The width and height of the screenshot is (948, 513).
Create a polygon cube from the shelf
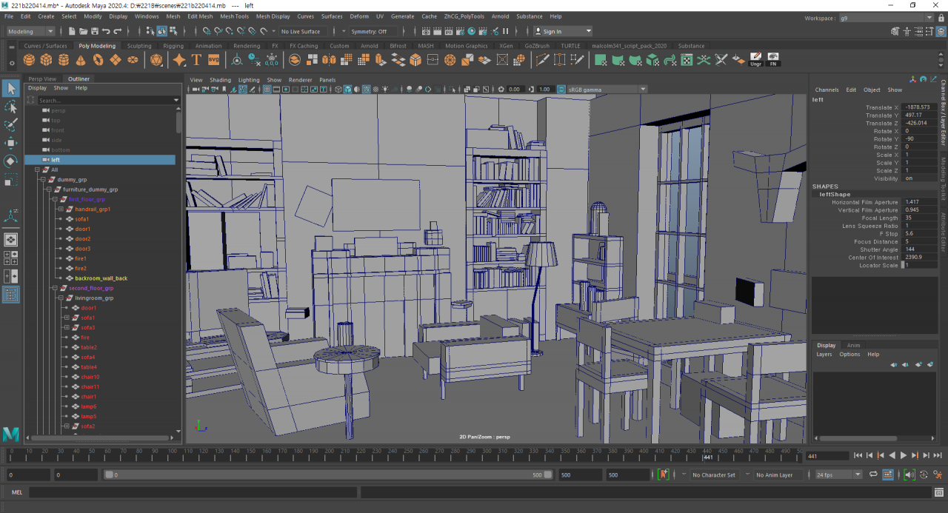[x=46, y=60]
